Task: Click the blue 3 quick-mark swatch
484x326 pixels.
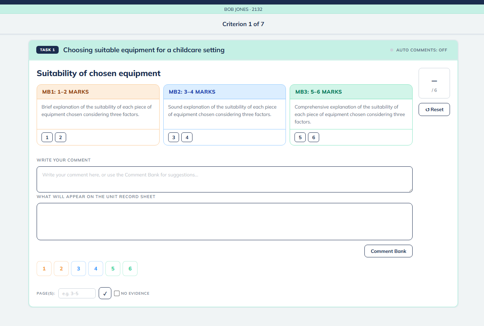Action: pyautogui.click(x=78, y=269)
